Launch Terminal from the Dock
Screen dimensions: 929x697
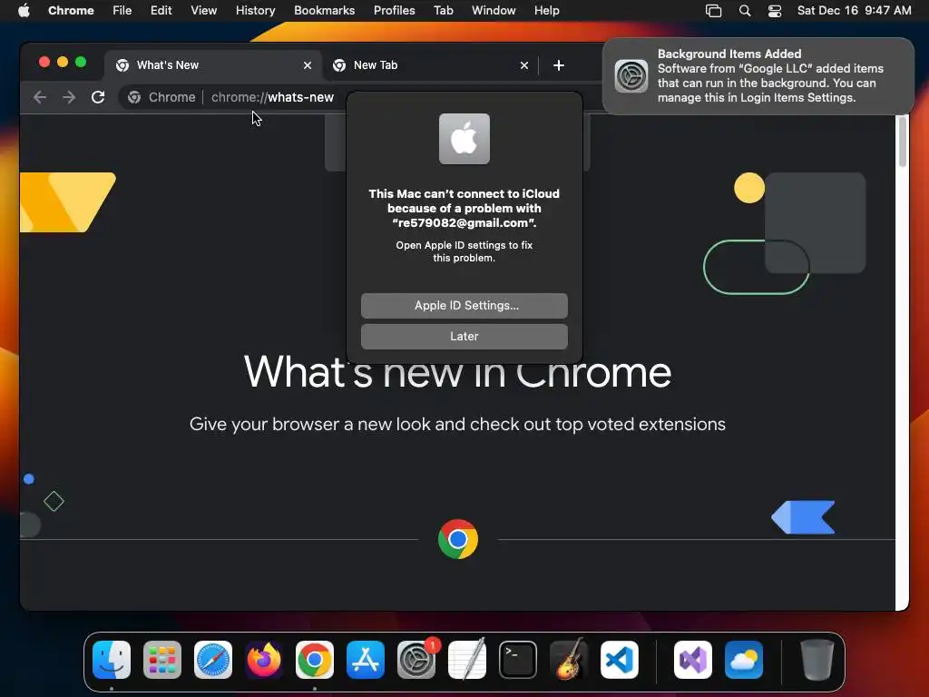(x=518, y=660)
